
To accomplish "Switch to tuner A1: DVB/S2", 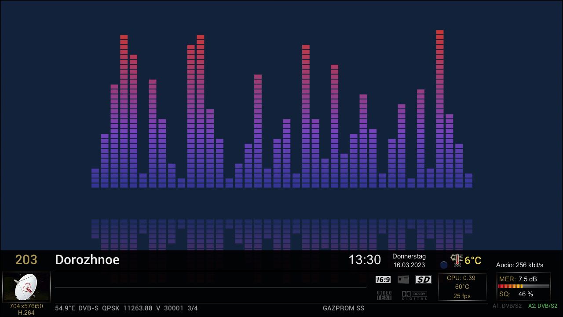I will tap(507, 306).
